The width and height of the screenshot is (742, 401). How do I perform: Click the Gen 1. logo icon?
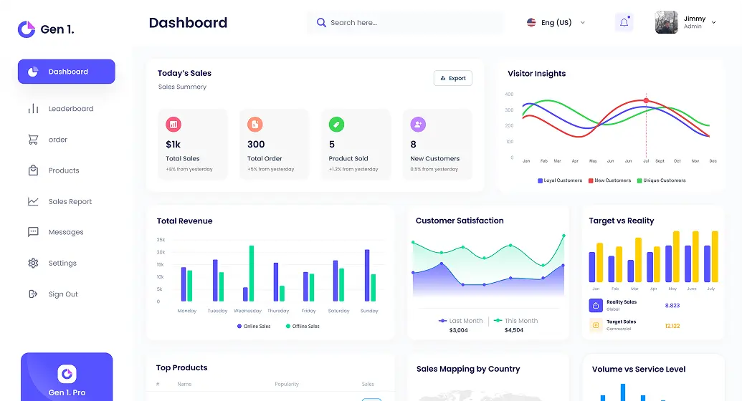[27, 29]
